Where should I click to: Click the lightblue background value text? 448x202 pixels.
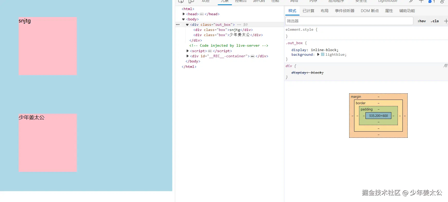coord(335,55)
